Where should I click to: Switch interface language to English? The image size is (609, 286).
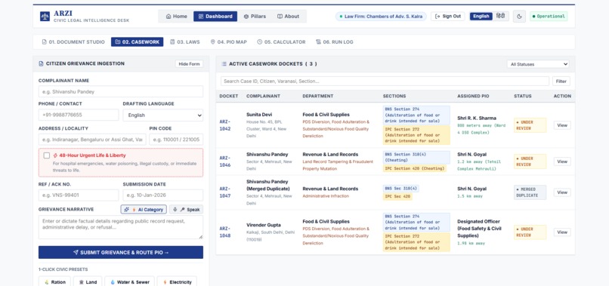(481, 17)
